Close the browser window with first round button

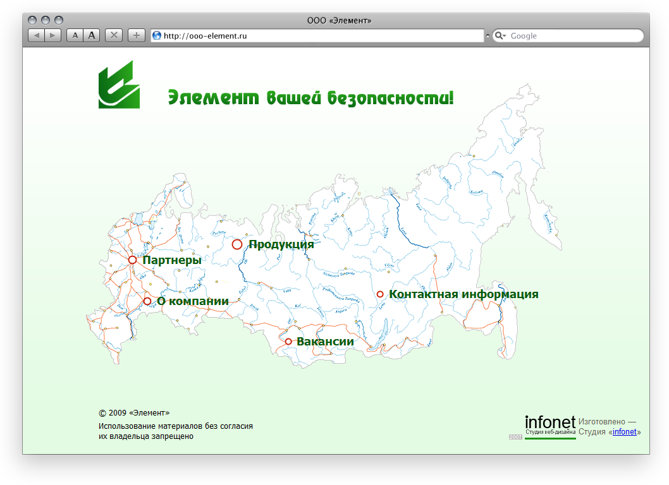click(x=32, y=20)
